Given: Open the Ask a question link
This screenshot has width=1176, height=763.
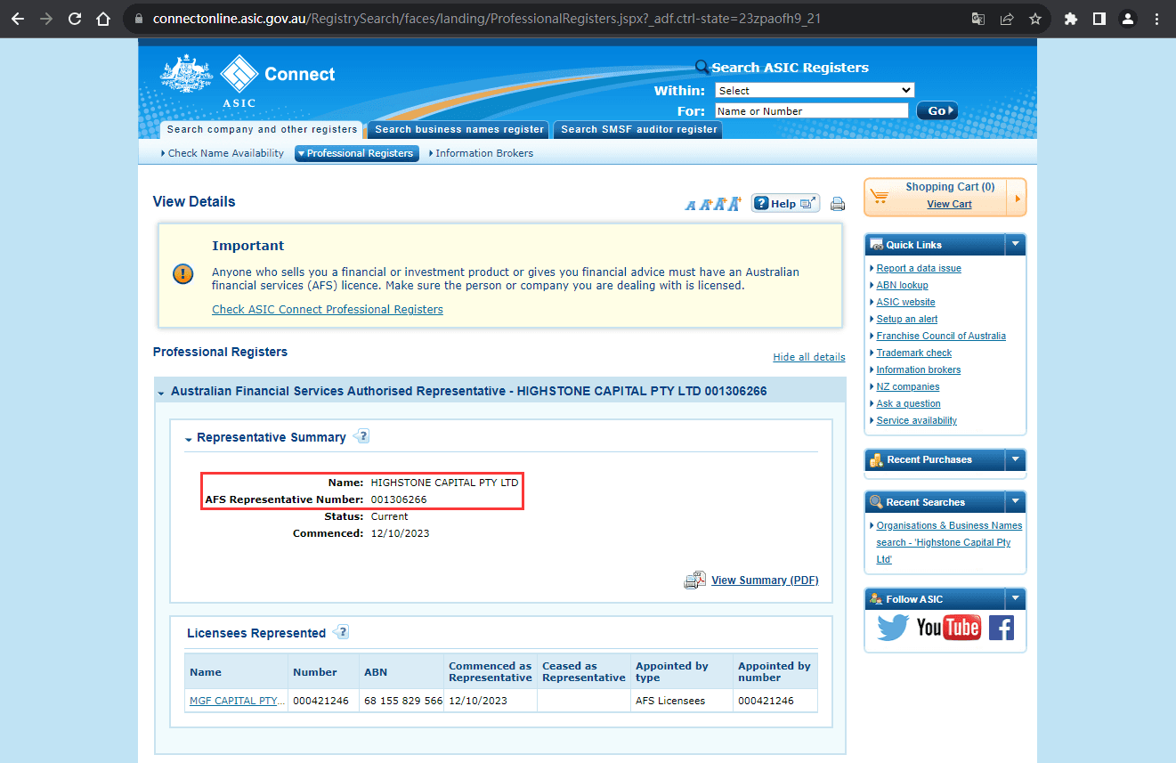Looking at the screenshot, I should click(x=908, y=403).
